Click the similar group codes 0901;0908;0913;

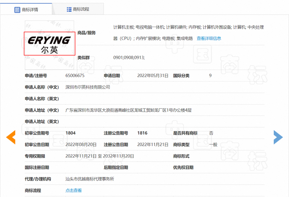129,58
